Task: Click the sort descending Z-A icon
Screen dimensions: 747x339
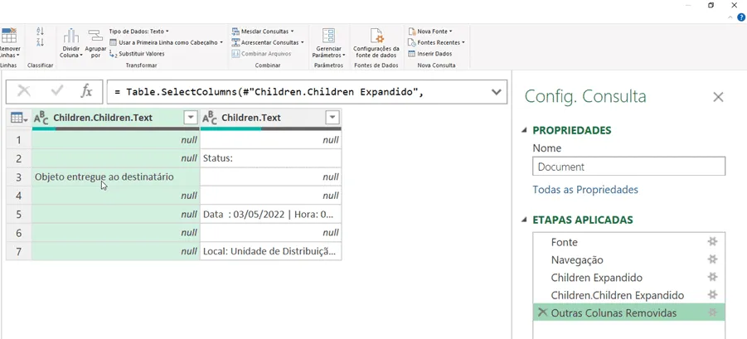Action: 41,42
